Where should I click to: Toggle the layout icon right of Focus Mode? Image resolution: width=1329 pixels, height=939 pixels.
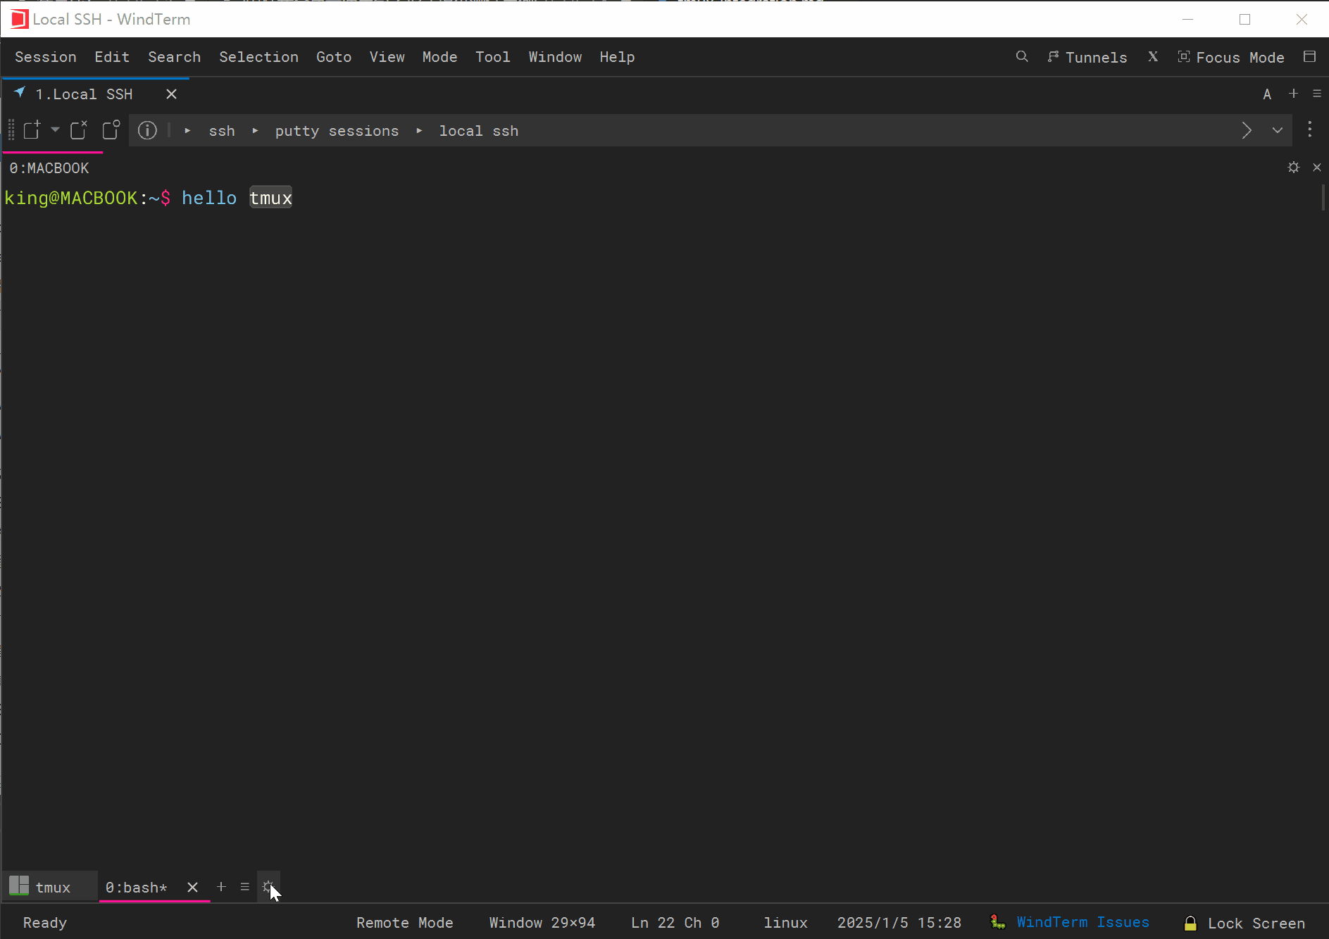coord(1309,57)
